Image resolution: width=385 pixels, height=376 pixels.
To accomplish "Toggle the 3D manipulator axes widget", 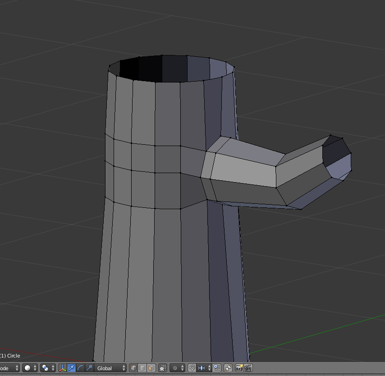I will [x=62, y=368].
